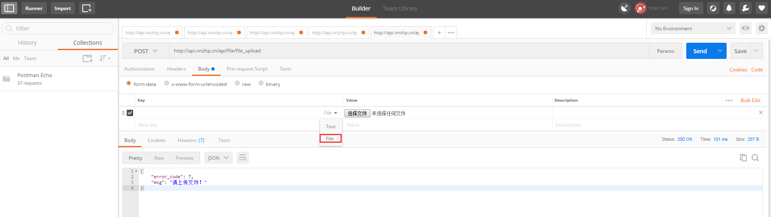Image resolution: width=771 pixels, height=217 pixels.
Task: Click the sort collections icon
Action: click(104, 58)
